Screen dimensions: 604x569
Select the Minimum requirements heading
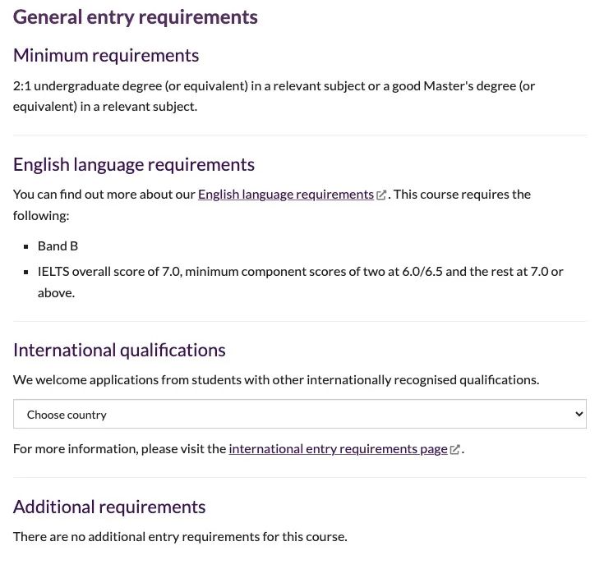(x=106, y=56)
